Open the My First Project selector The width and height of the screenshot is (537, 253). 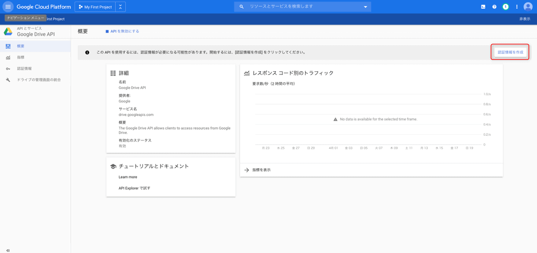click(x=95, y=7)
